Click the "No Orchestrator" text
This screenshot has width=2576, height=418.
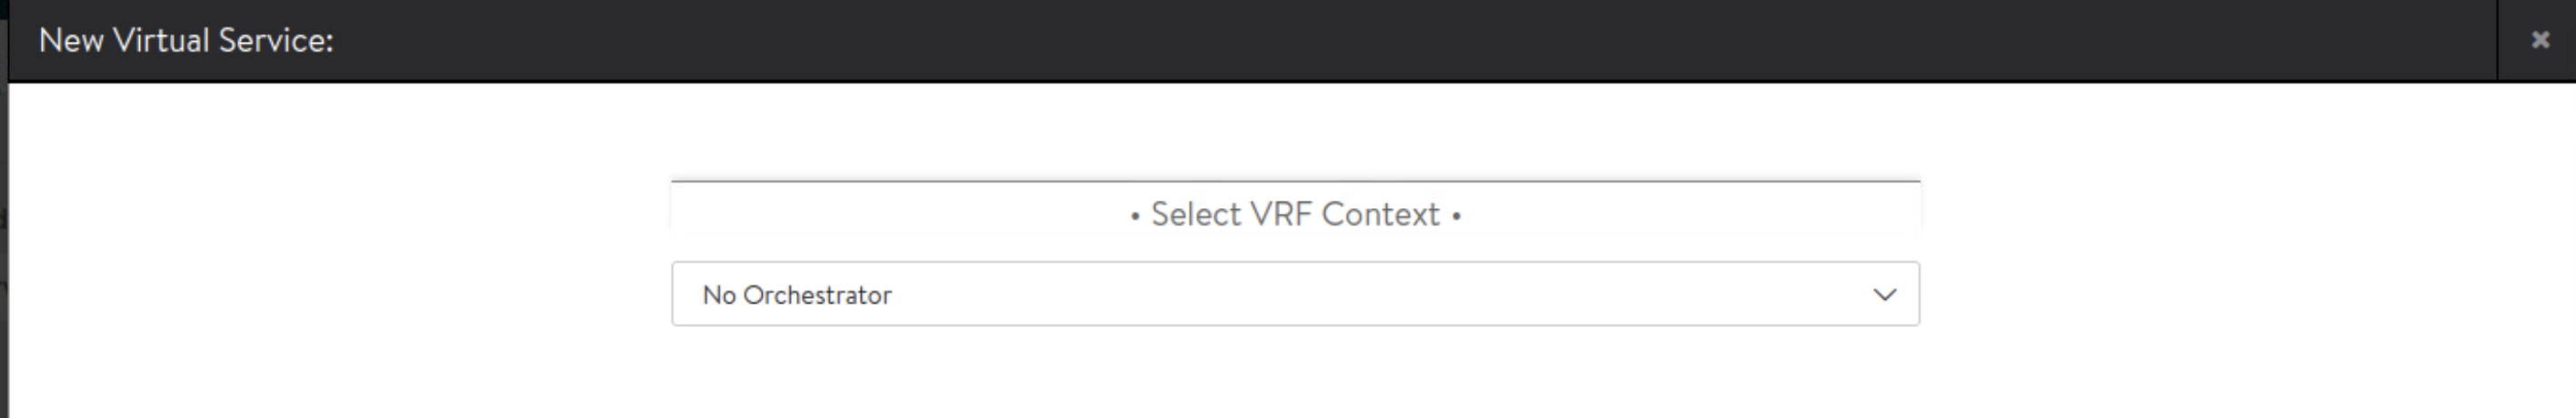[797, 295]
